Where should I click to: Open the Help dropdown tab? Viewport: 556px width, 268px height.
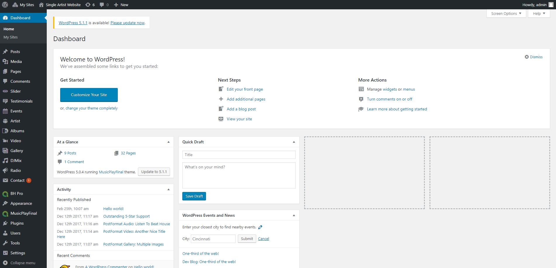pos(539,13)
